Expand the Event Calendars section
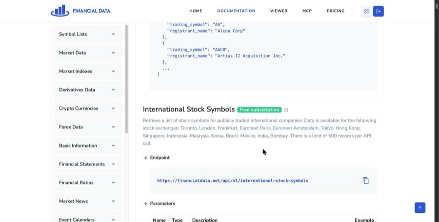Screen dimensions: 439x222 [x=87, y=218]
